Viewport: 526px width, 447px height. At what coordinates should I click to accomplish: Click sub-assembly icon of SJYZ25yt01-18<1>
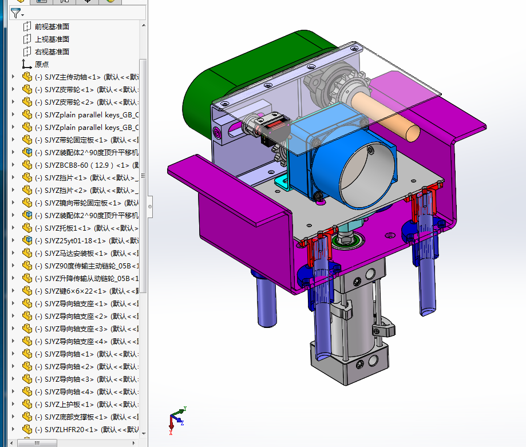click(27, 240)
